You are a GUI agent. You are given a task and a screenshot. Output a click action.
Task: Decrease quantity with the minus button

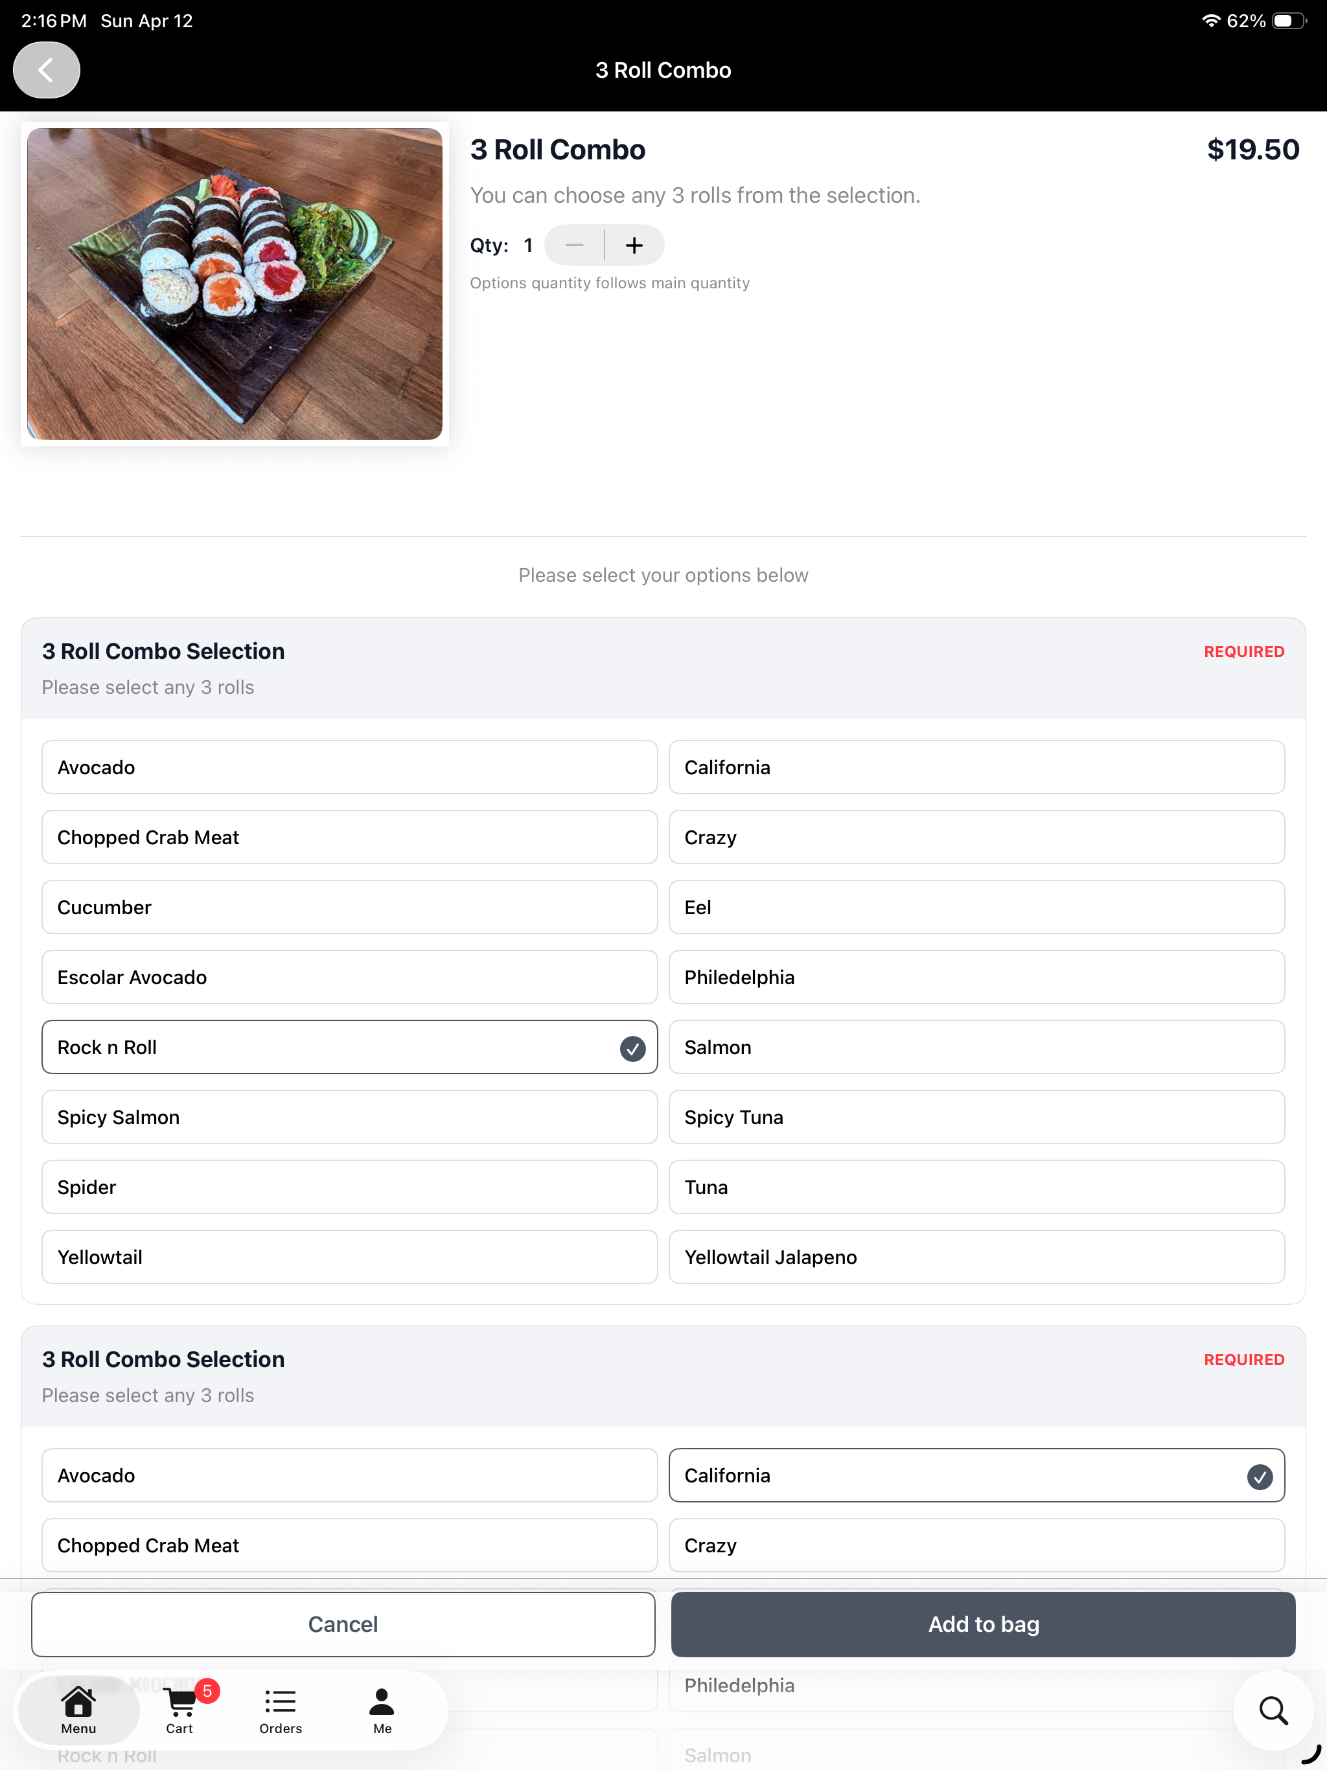pos(574,246)
